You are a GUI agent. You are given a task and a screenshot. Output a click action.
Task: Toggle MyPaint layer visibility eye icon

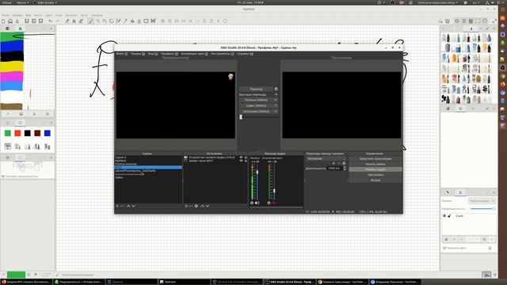click(x=444, y=216)
